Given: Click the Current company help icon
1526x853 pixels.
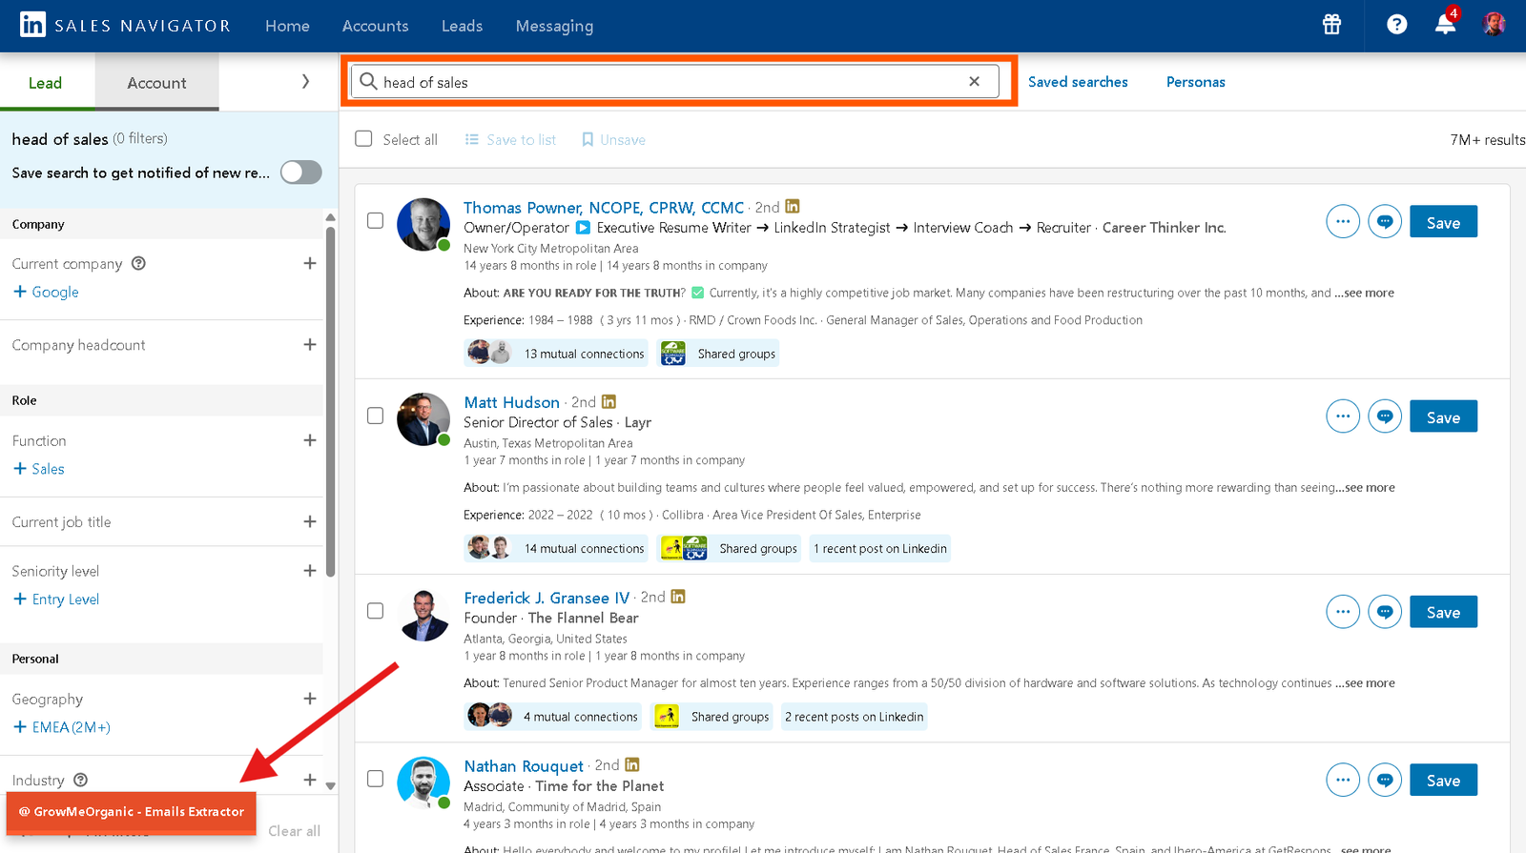Looking at the screenshot, I should pos(138,263).
